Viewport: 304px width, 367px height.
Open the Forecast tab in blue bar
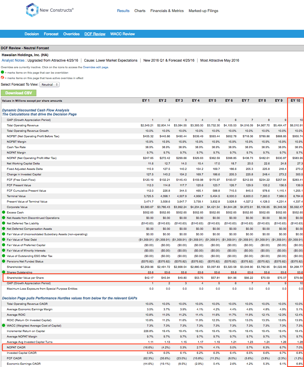(x=51, y=34)
